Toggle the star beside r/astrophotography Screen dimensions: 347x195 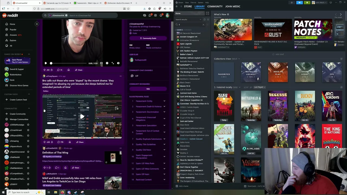pyautogui.click(x=28, y=162)
